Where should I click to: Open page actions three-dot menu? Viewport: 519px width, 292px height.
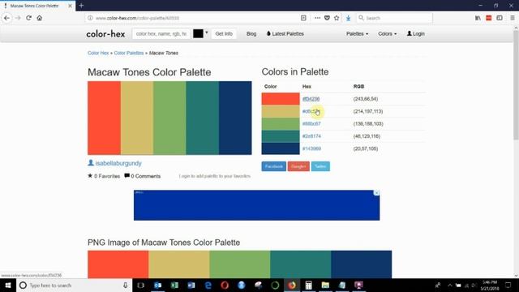[x=317, y=18]
